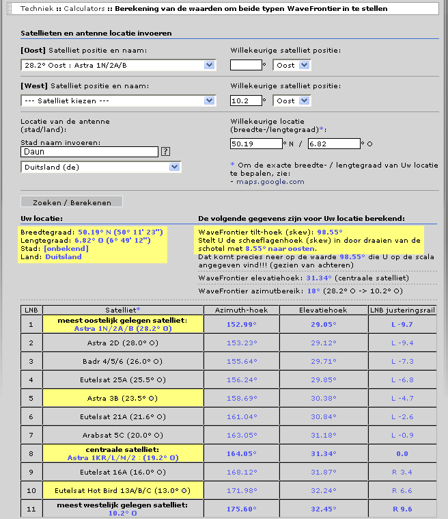Viewport: 448px width, 519px height.
Task: Click the Elevatiehoek column header
Action: click(x=323, y=310)
